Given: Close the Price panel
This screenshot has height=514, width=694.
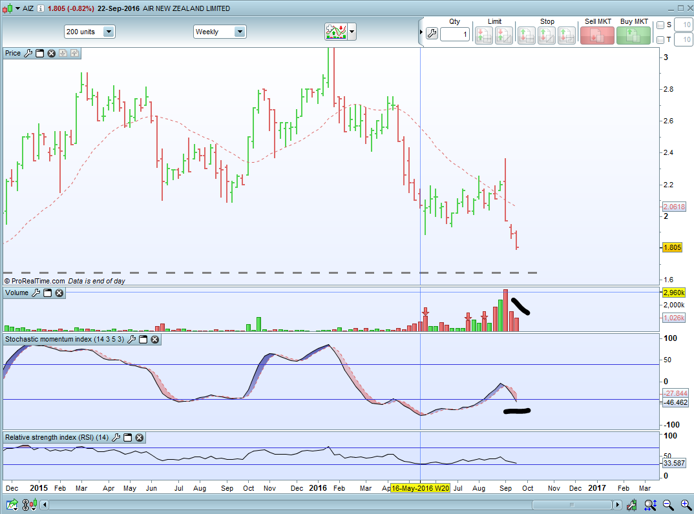Looking at the screenshot, I should click(x=51, y=53).
